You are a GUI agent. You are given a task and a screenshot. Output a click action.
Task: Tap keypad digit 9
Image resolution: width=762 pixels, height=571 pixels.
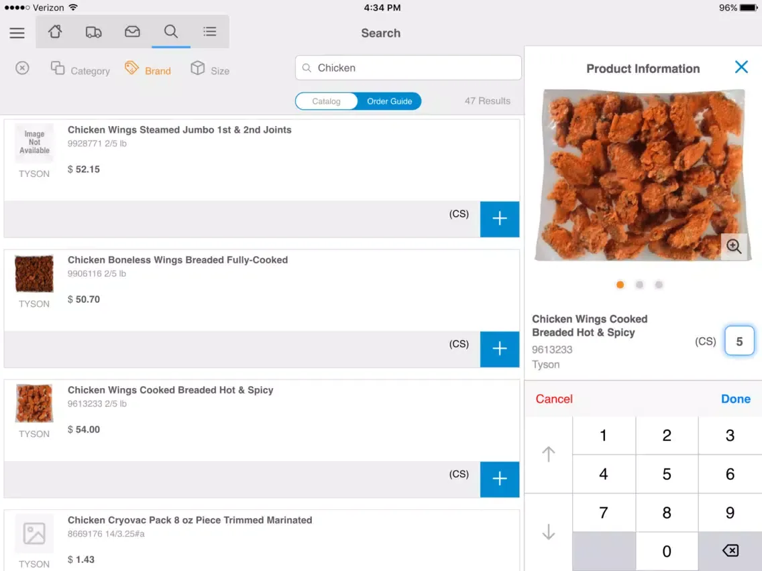(x=730, y=513)
